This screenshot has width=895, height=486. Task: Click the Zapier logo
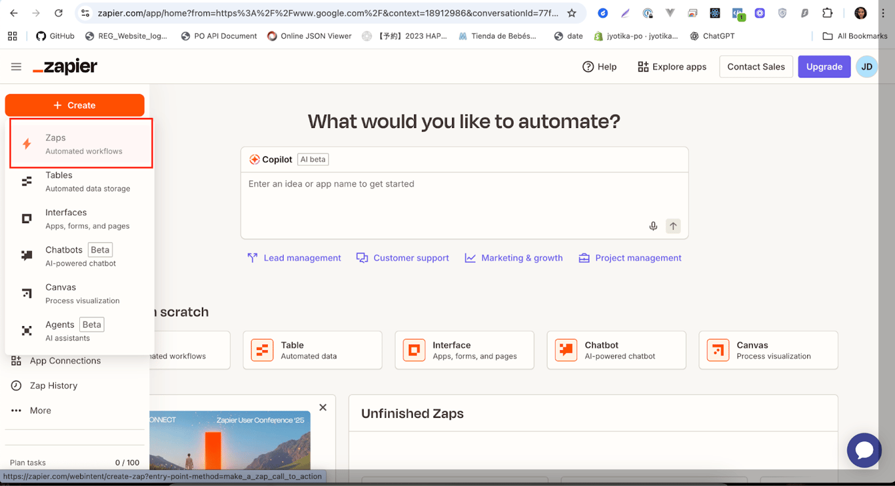[x=65, y=66]
